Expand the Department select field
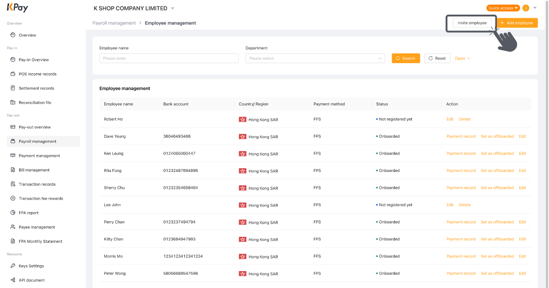 (x=315, y=58)
